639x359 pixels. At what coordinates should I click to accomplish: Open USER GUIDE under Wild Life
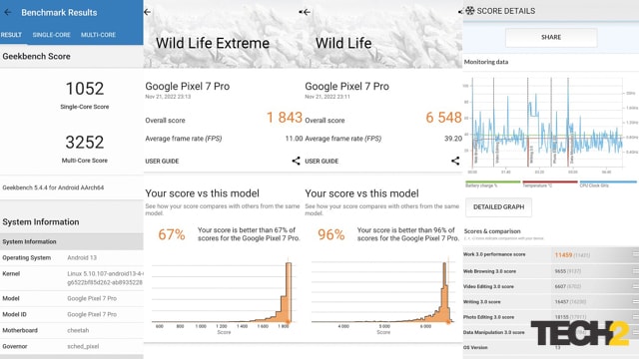[321, 162]
